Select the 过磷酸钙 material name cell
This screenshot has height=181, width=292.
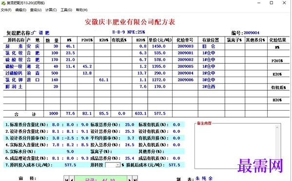pos(14,73)
